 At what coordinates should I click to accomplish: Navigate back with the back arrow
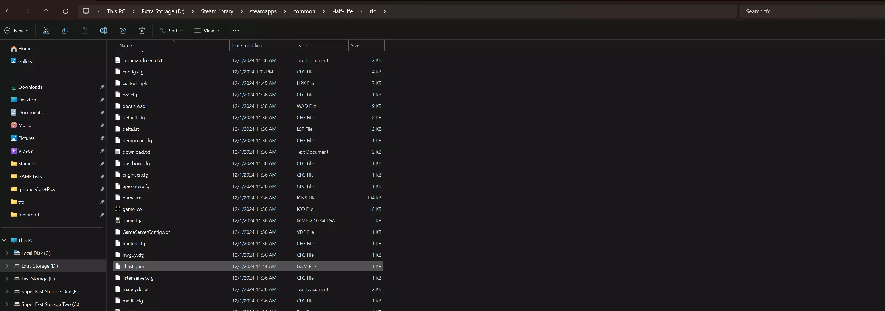[x=8, y=11]
